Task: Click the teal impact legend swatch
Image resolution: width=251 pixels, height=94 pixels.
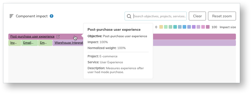Action: click(x=175, y=27)
